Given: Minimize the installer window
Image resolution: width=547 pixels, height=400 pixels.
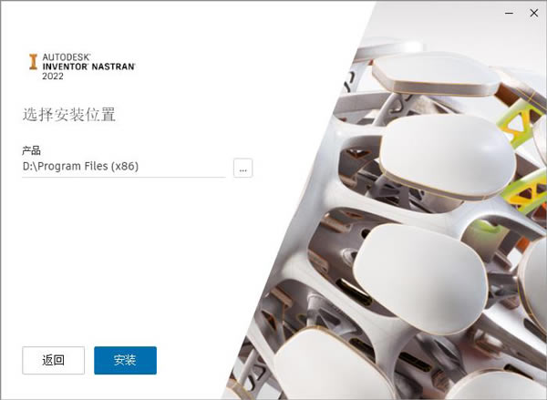Looking at the screenshot, I should point(509,14).
